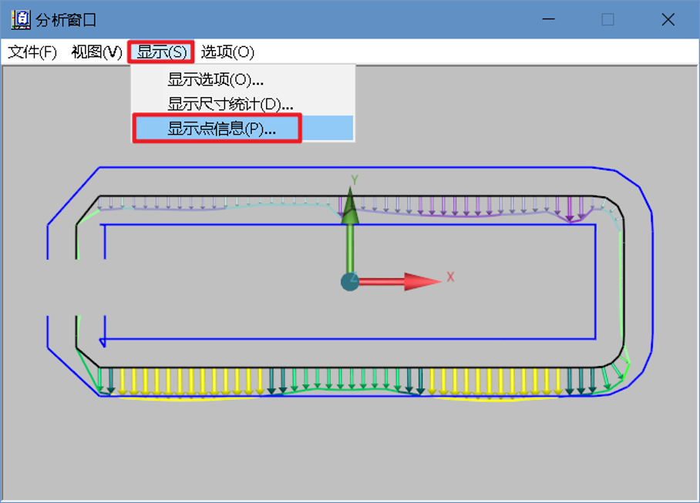700x503 pixels.
Task: Click the 分析窗口 title bar text
Action: pyautogui.click(x=66, y=20)
